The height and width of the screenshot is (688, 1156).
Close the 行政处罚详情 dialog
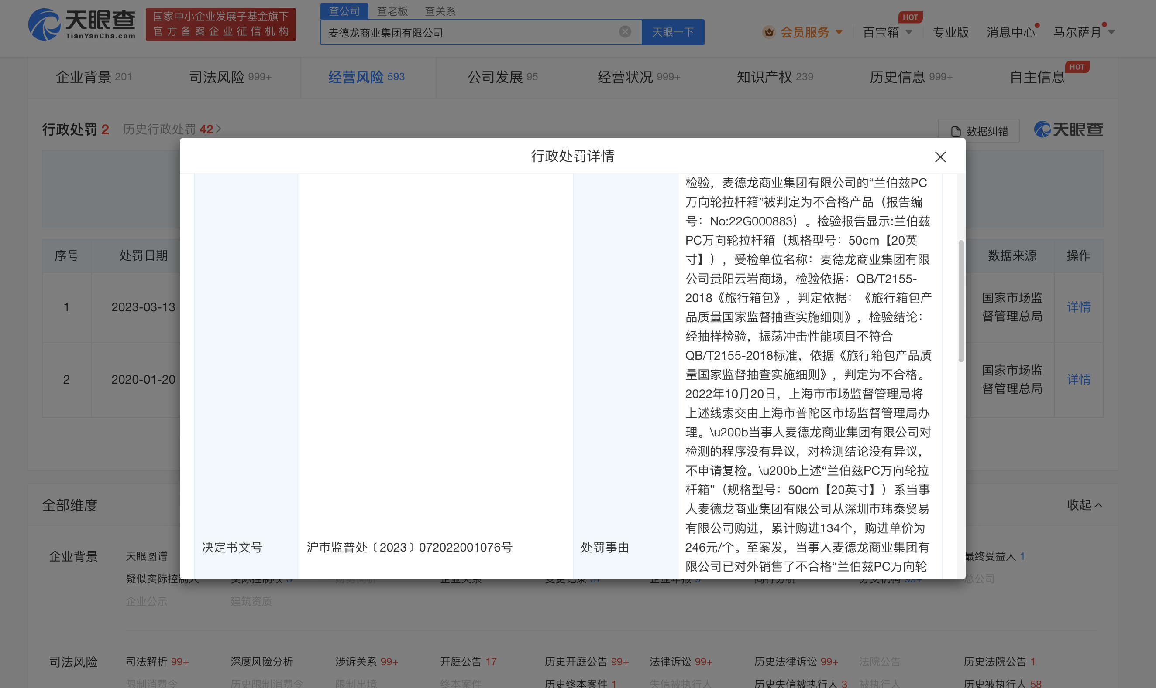click(940, 157)
